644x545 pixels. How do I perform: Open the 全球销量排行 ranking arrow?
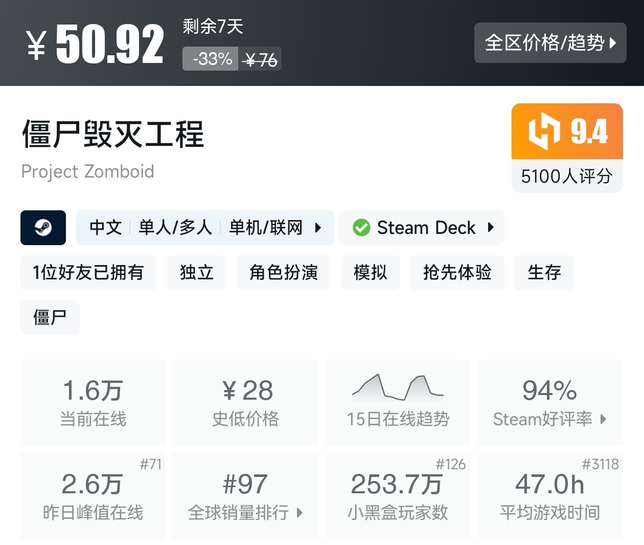tap(300, 512)
